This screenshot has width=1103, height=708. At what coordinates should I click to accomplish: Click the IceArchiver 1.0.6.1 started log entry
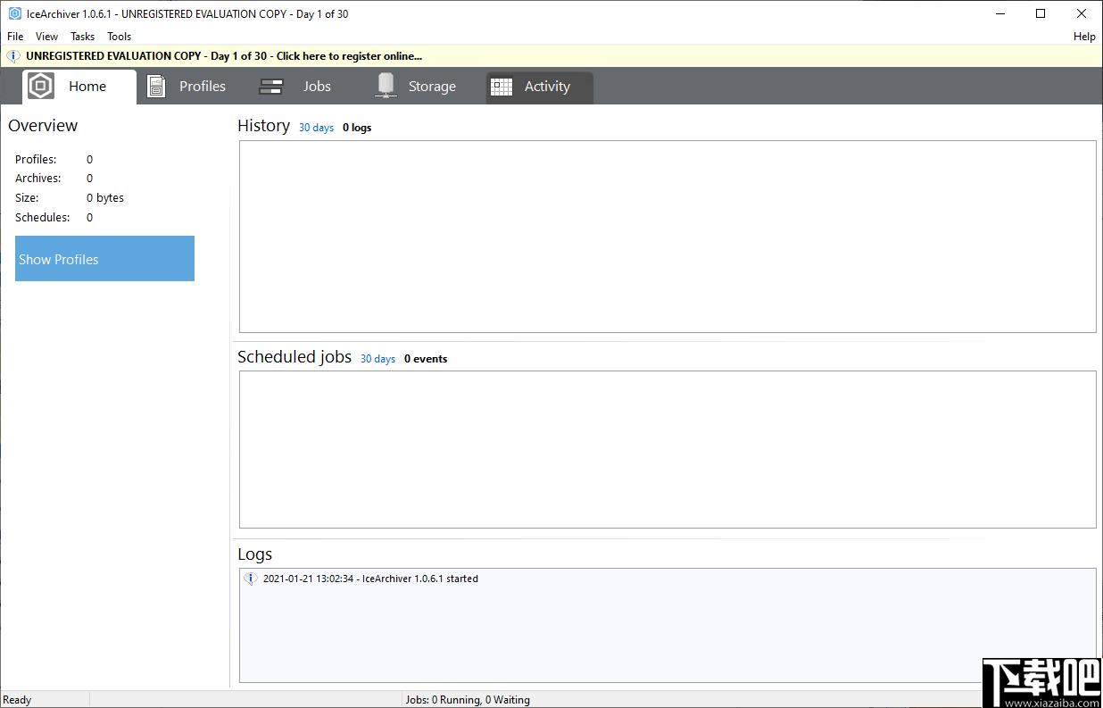coord(370,579)
